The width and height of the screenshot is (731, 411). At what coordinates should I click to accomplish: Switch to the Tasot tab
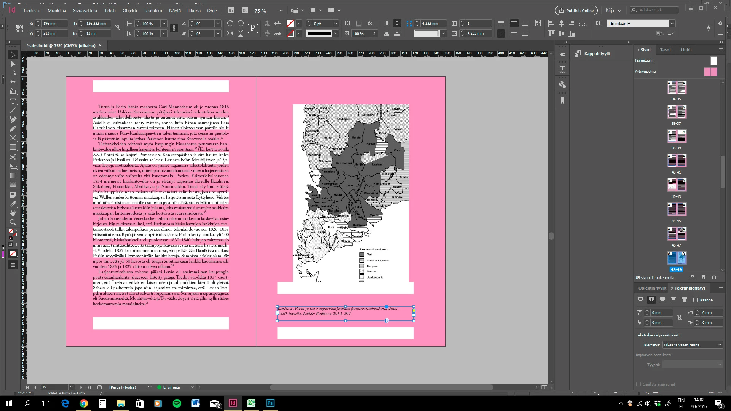(x=665, y=50)
